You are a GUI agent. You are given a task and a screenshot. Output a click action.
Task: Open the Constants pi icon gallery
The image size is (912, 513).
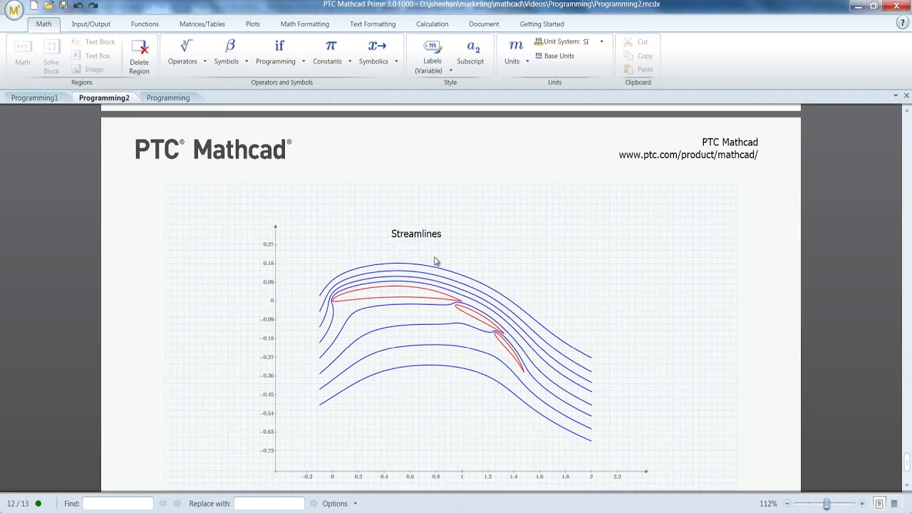pyautogui.click(x=331, y=46)
